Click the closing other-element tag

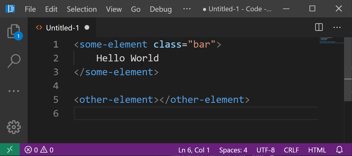point(204,99)
